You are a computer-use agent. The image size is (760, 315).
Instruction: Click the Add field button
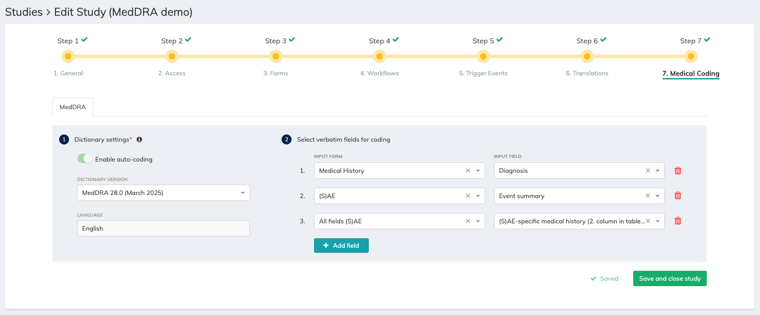pos(341,246)
